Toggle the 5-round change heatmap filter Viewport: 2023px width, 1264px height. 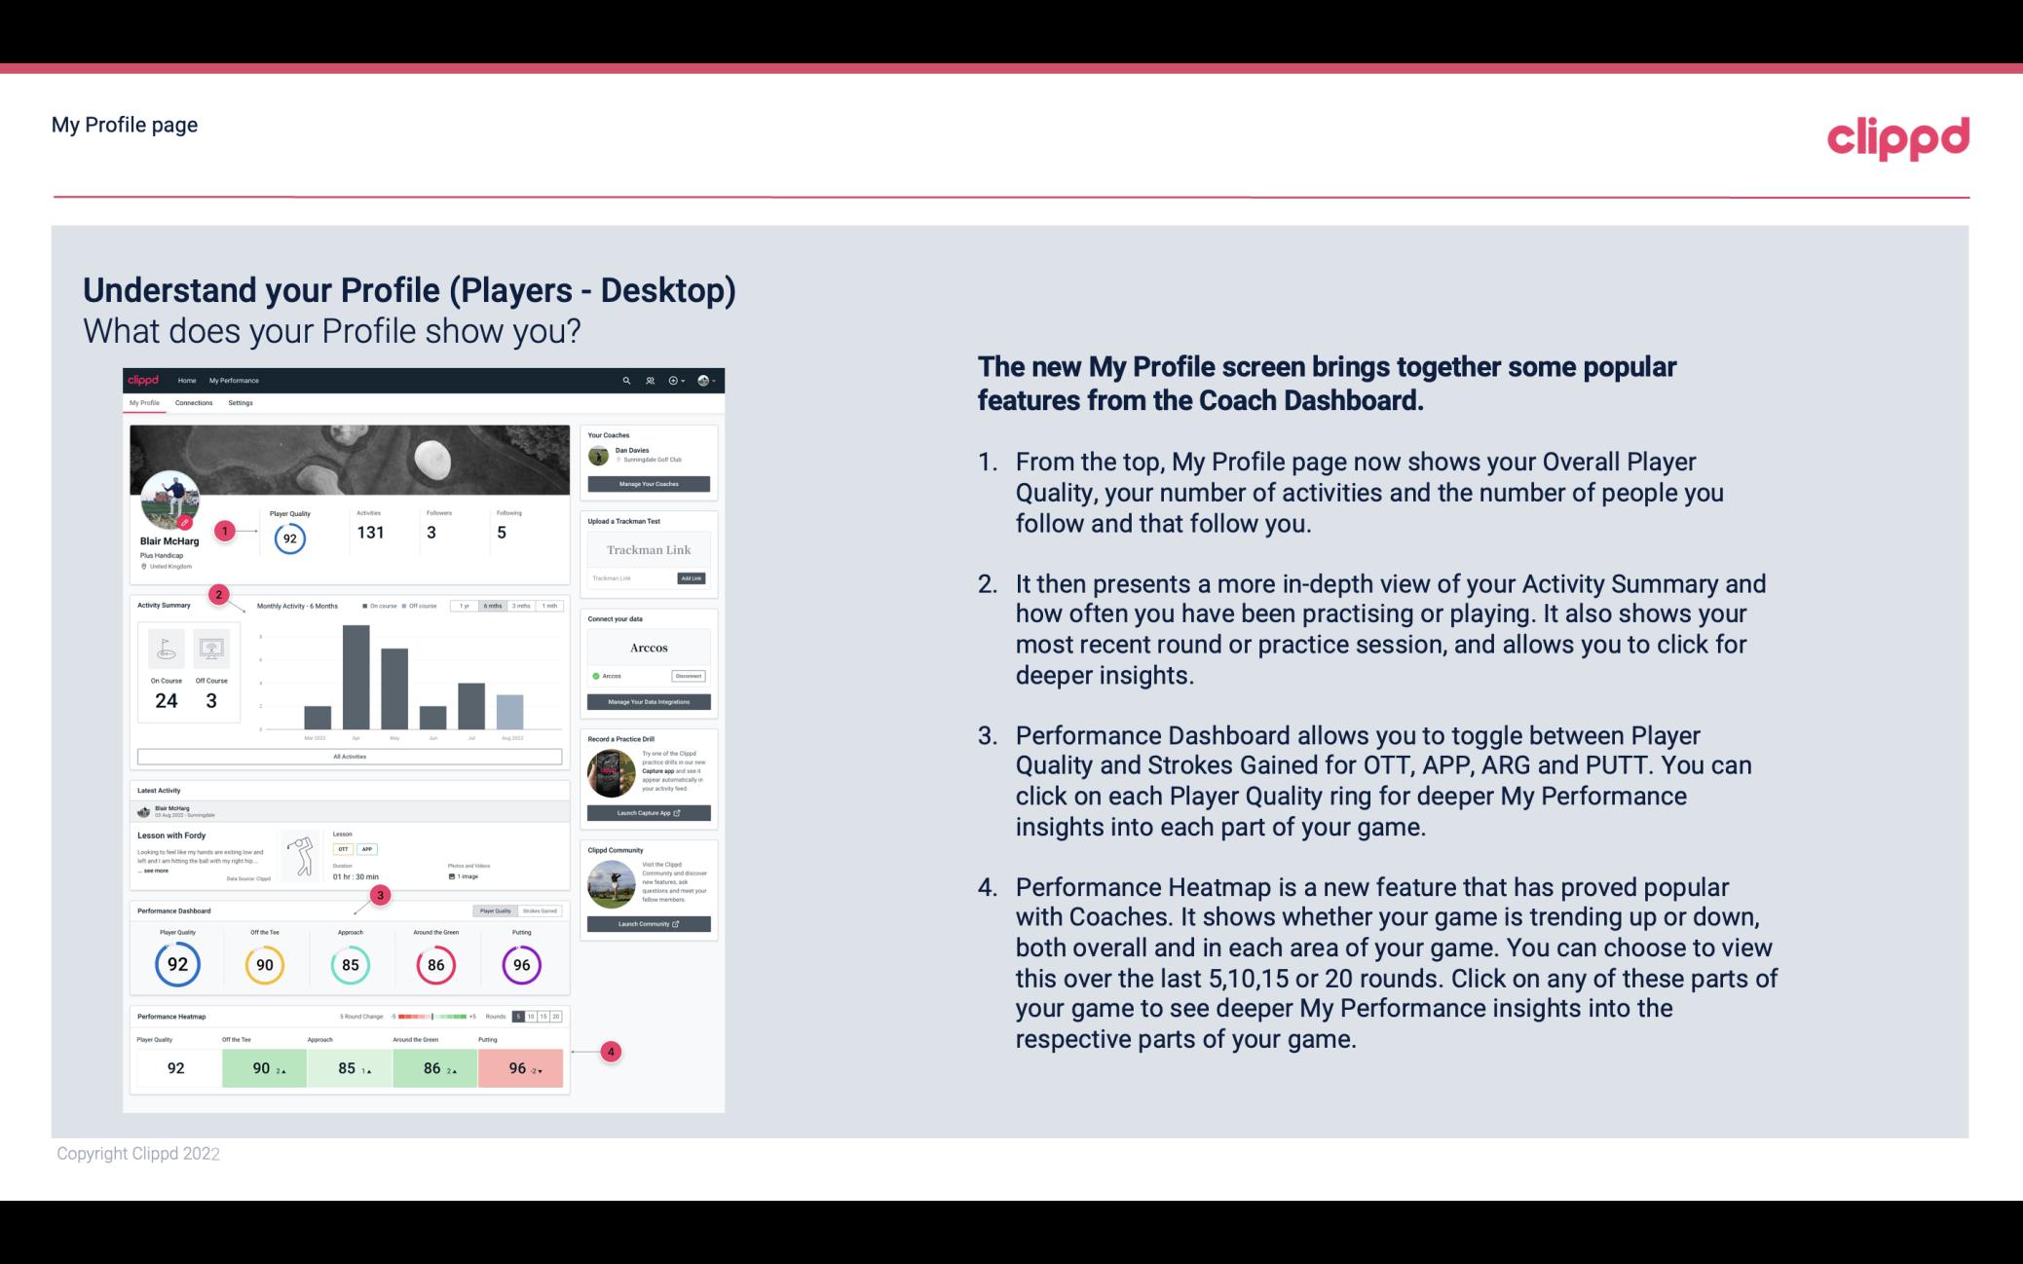click(x=520, y=1017)
